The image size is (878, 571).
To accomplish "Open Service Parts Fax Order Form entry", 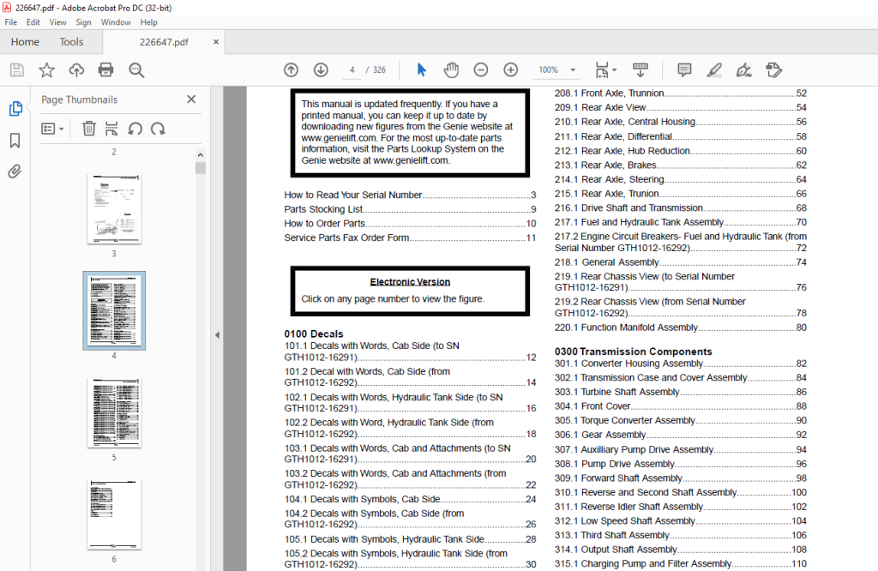I will (410, 238).
